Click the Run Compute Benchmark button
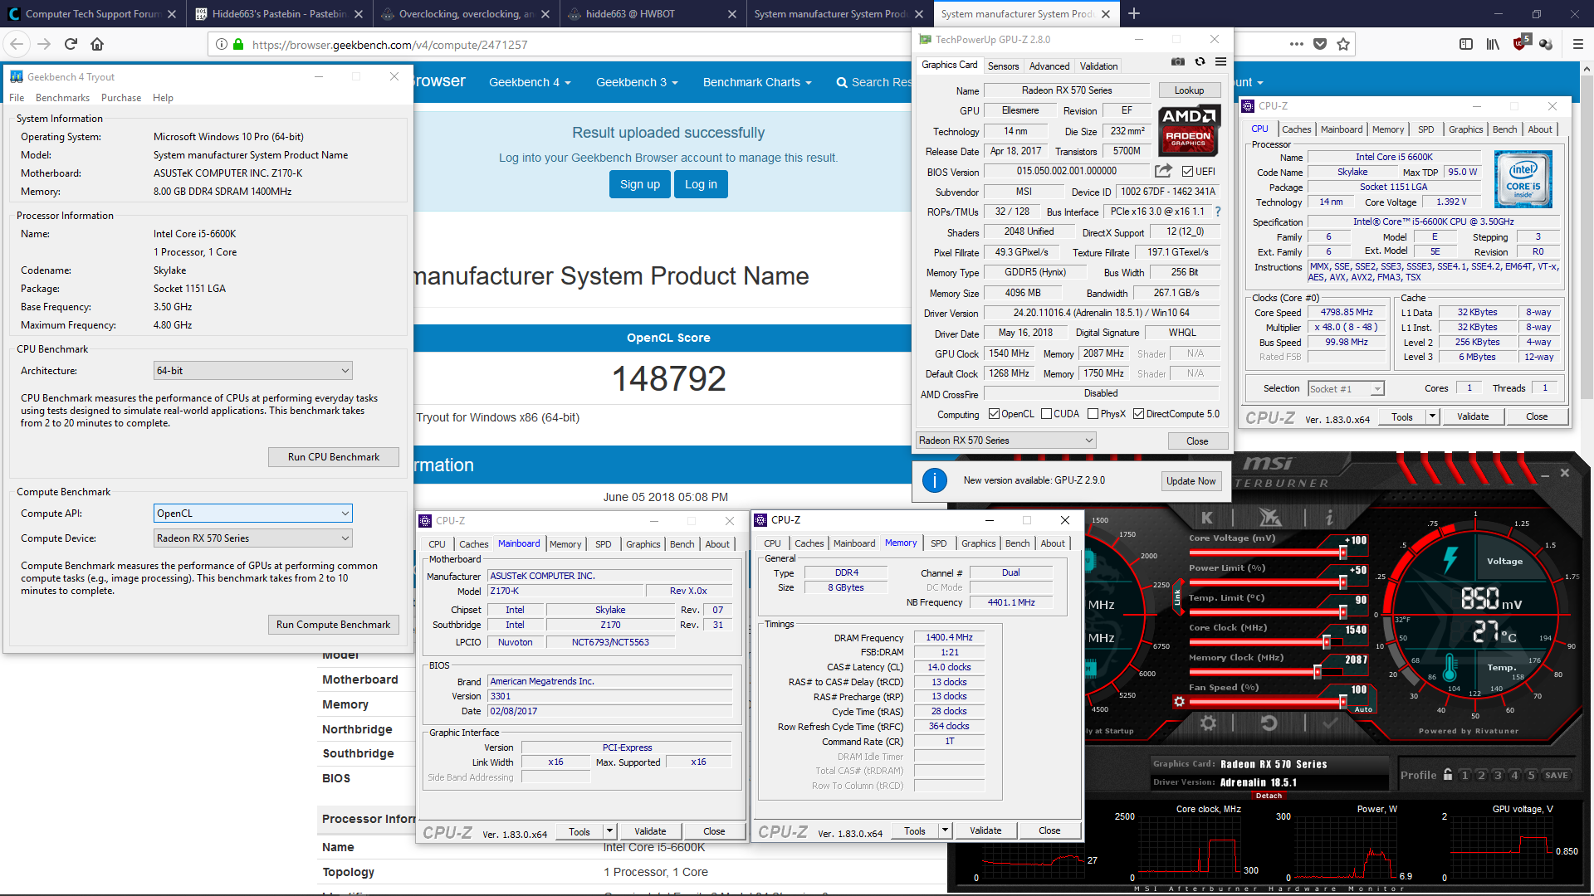Image resolution: width=1594 pixels, height=896 pixels. coord(334,625)
